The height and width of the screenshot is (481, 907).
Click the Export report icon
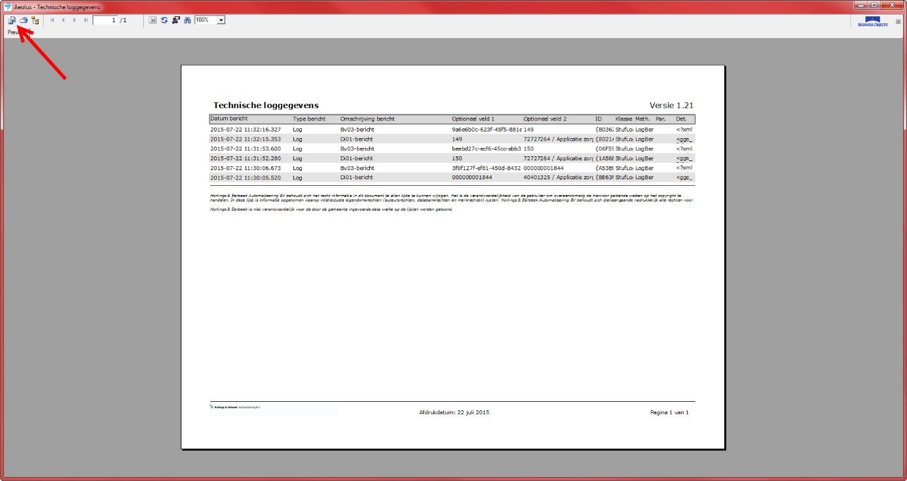click(x=12, y=20)
